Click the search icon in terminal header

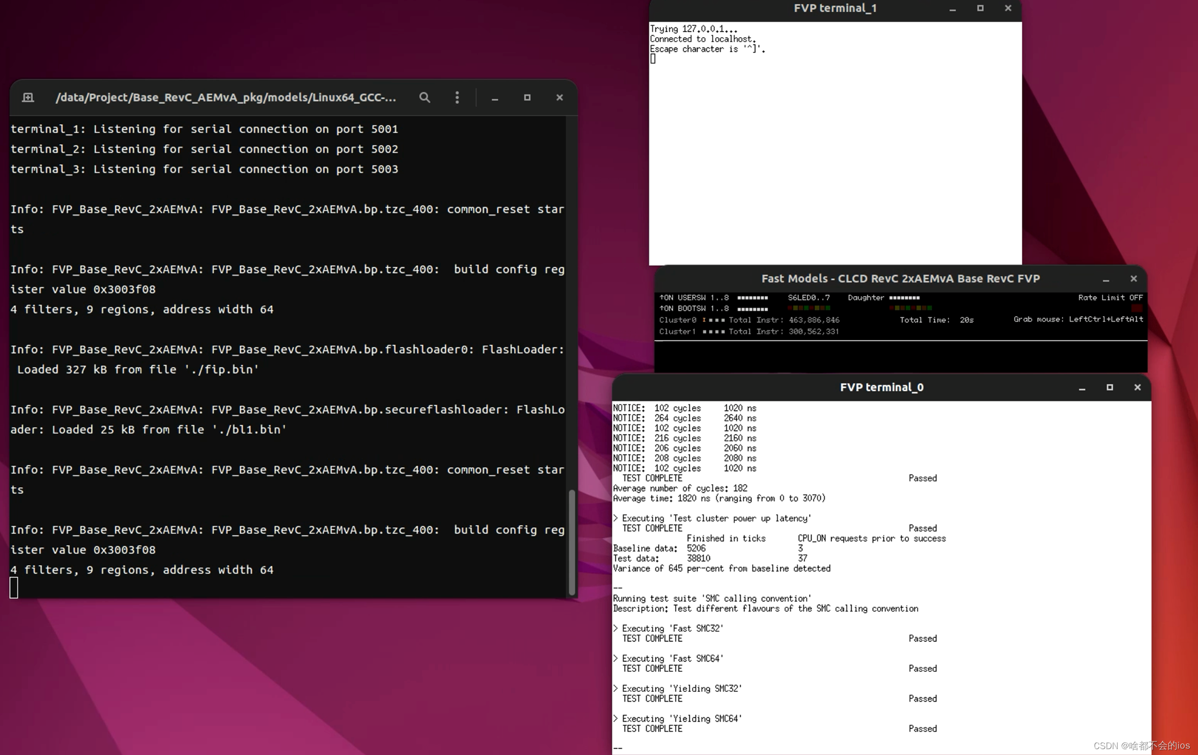coord(424,97)
